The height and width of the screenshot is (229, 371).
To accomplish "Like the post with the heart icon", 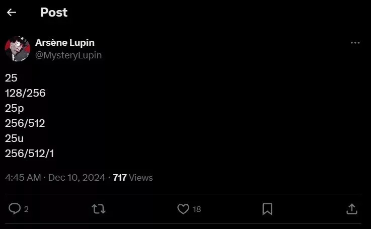I will [x=183, y=208].
